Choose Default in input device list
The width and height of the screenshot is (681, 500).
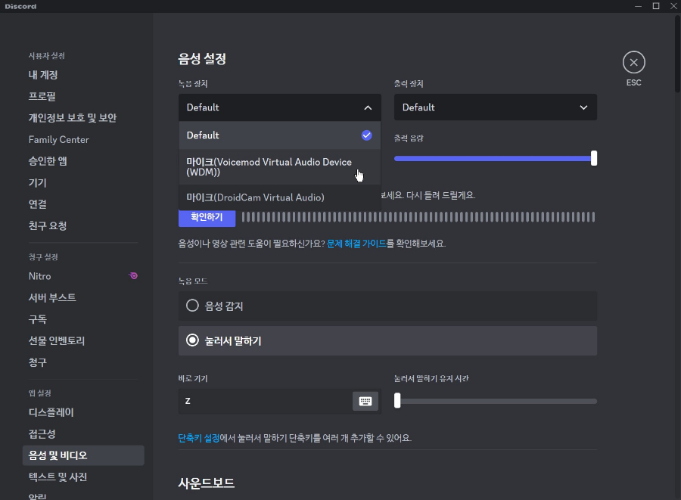280,135
